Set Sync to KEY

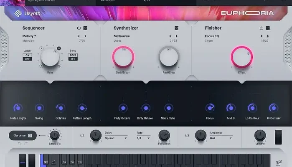73,59
